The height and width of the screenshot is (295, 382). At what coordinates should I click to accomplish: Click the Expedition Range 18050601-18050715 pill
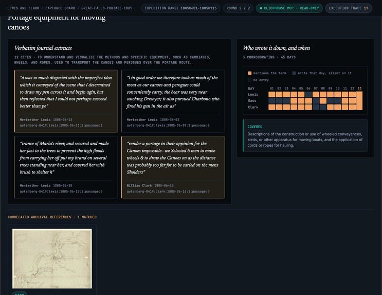point(180,8)
